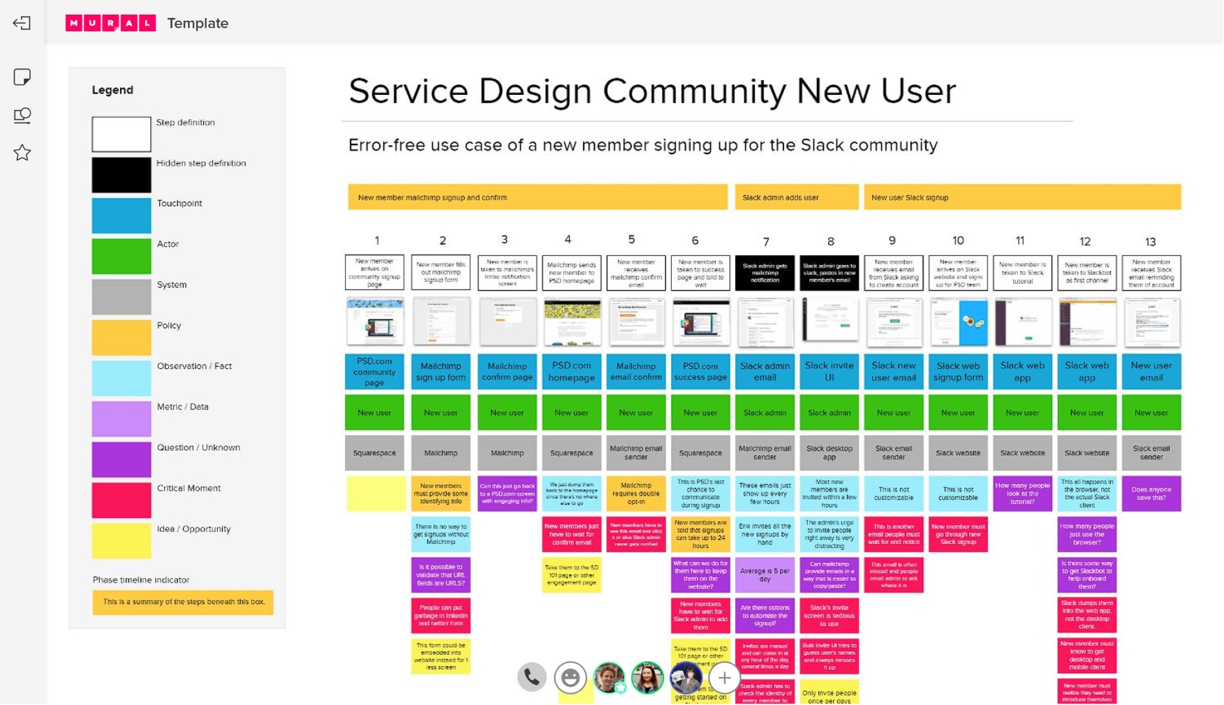Viewport: 1224px width, 705px height.
Task: Select 'PSD.com community page' touchpoint note
Action: point(374,372)
